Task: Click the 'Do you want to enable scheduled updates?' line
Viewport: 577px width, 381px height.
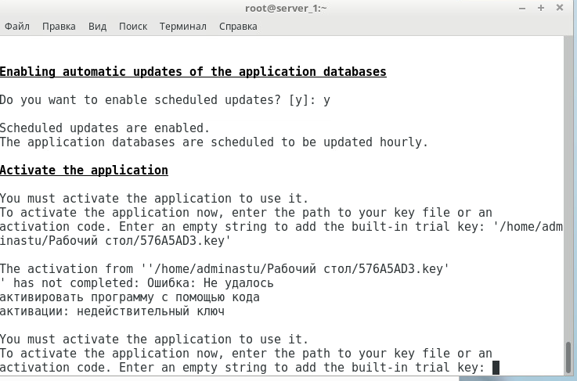Action: pyautogui.click(x=164, y=100)
